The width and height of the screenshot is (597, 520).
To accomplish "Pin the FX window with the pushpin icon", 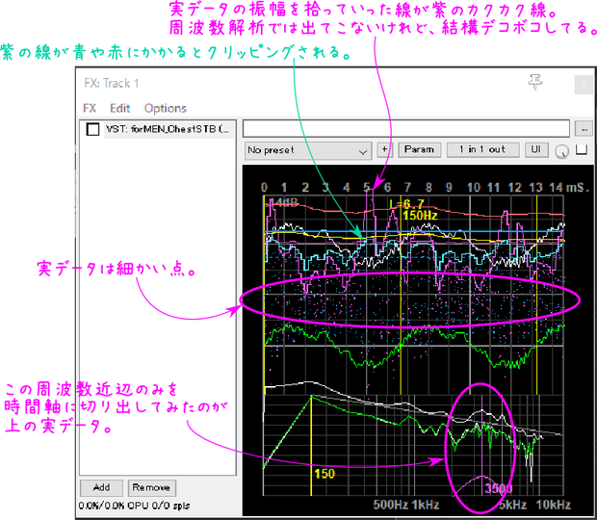I will click(x=535, y=82).
